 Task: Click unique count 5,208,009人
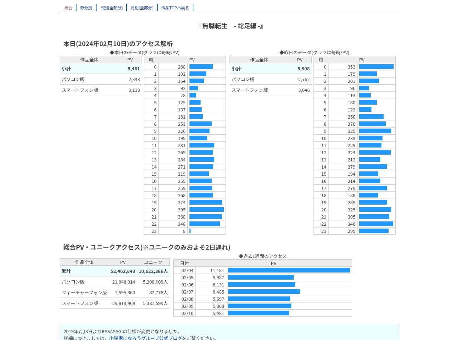coord(155,282)
